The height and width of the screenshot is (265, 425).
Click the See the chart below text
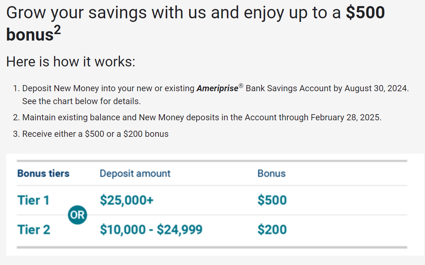tap(81, 101)
